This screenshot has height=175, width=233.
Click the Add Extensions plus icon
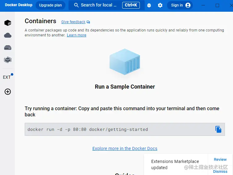[8, 92]
